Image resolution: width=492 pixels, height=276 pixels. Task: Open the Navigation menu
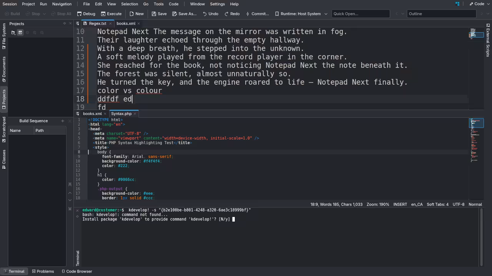61,4
